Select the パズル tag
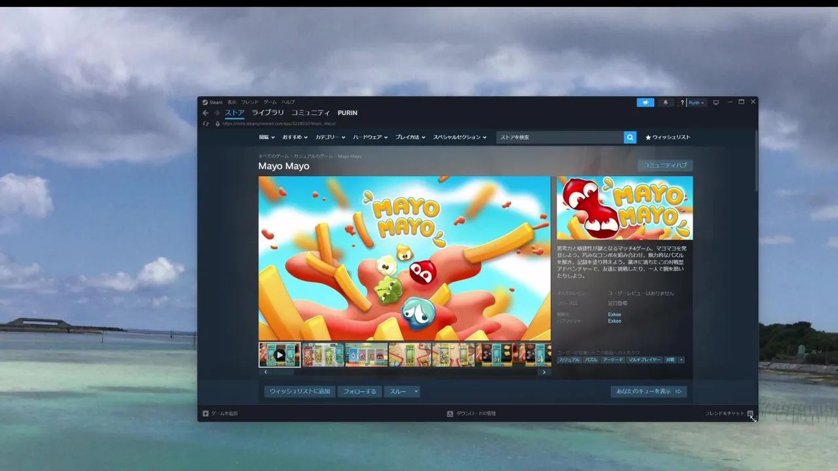 [591, 360]
